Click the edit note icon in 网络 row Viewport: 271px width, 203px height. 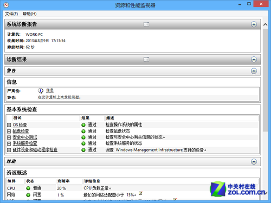tap(140, 193)
